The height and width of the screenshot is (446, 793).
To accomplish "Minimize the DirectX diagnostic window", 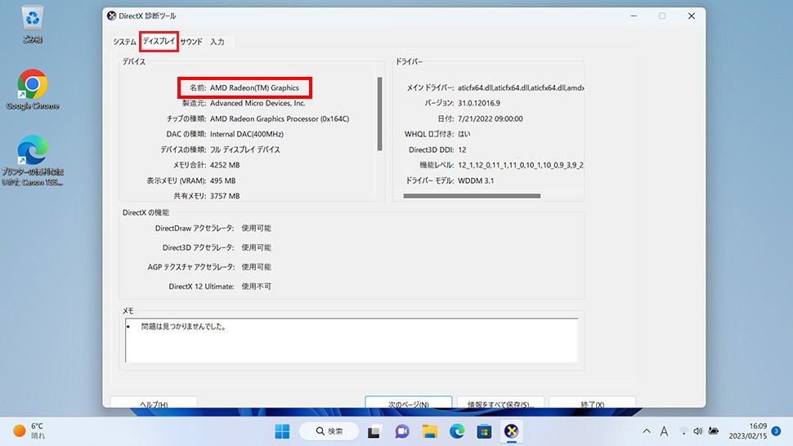I will 634,16.
